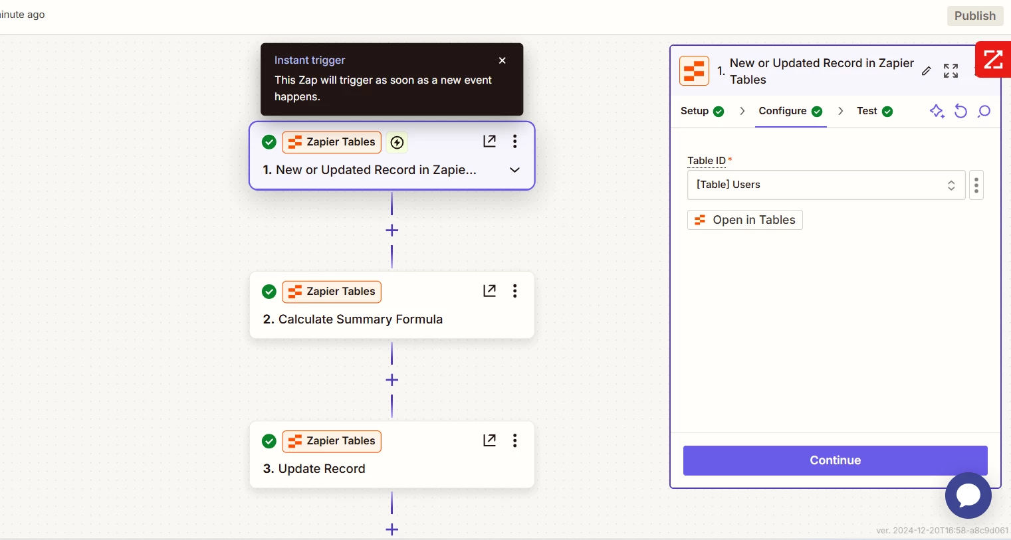Expand step 1 chevron dropdown
1011x540 pixels.
coord(514,170)
